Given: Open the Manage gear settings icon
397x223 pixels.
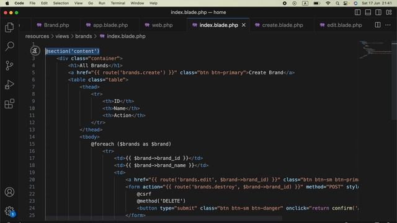Looking at the screenshot, I should pos(9,211).
